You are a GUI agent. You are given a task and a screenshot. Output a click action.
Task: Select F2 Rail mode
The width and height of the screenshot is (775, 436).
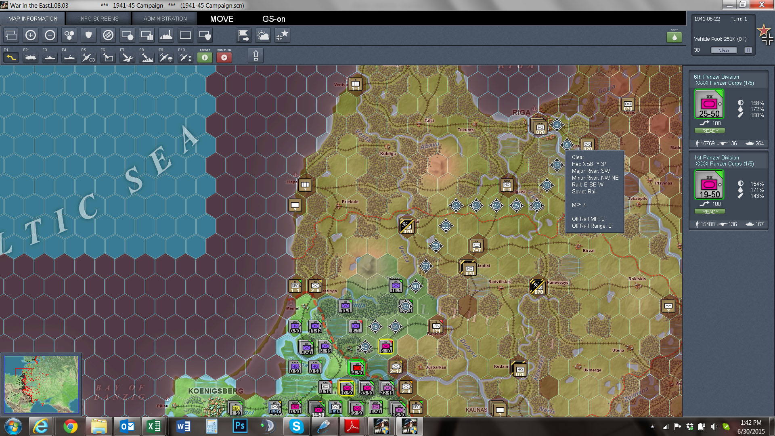pos(31,58)
